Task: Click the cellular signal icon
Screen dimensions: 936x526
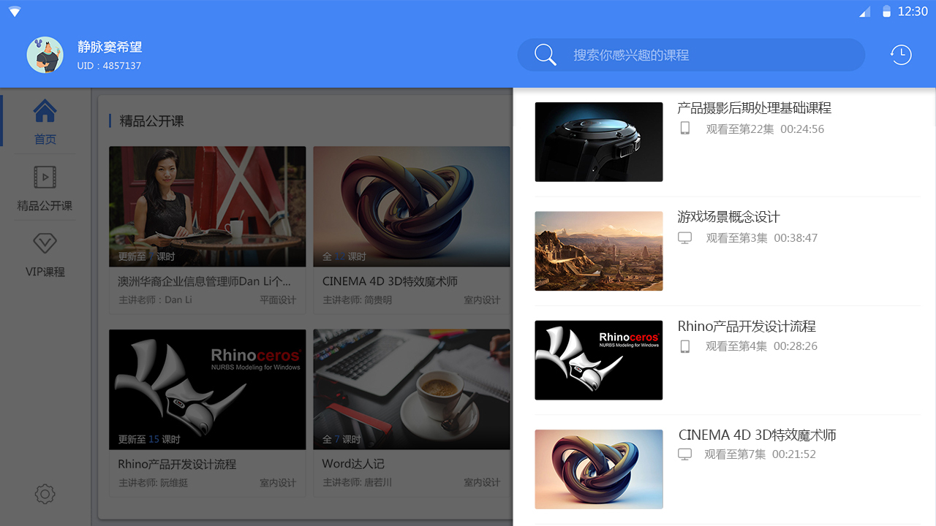Action: 864,12
